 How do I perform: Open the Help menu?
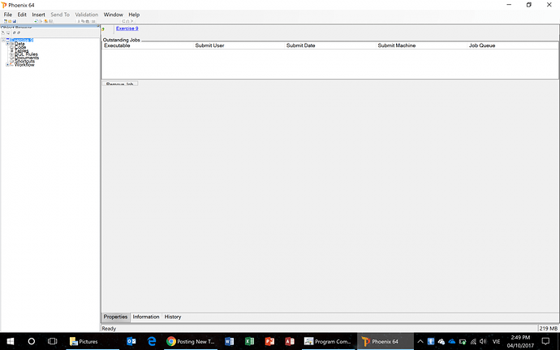(134, 15)
